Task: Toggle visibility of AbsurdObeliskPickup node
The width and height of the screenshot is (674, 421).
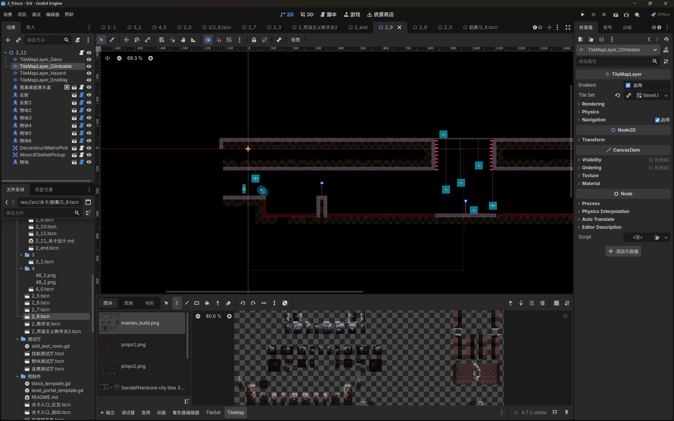Action: (x=89, y=155)
